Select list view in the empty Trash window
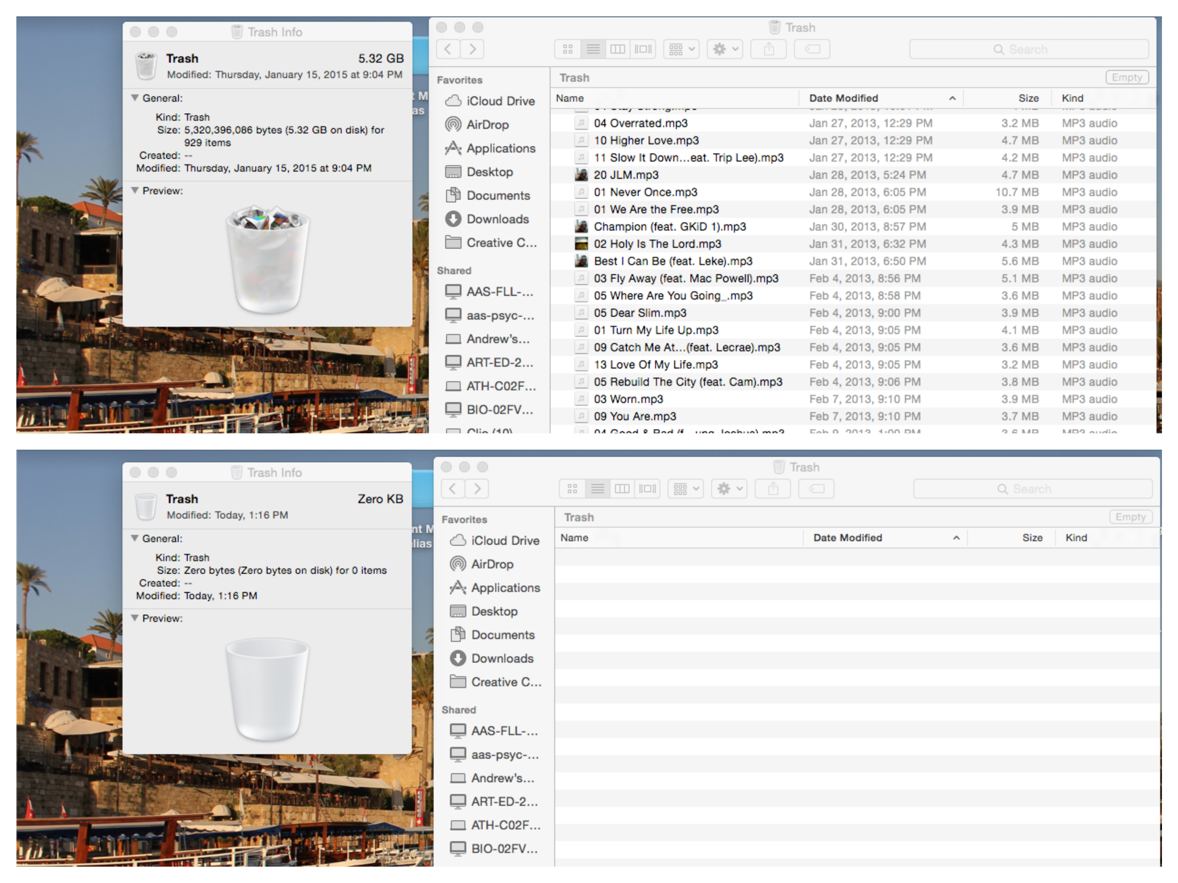This screenshot has width=1178, height=883. (597, 489)
